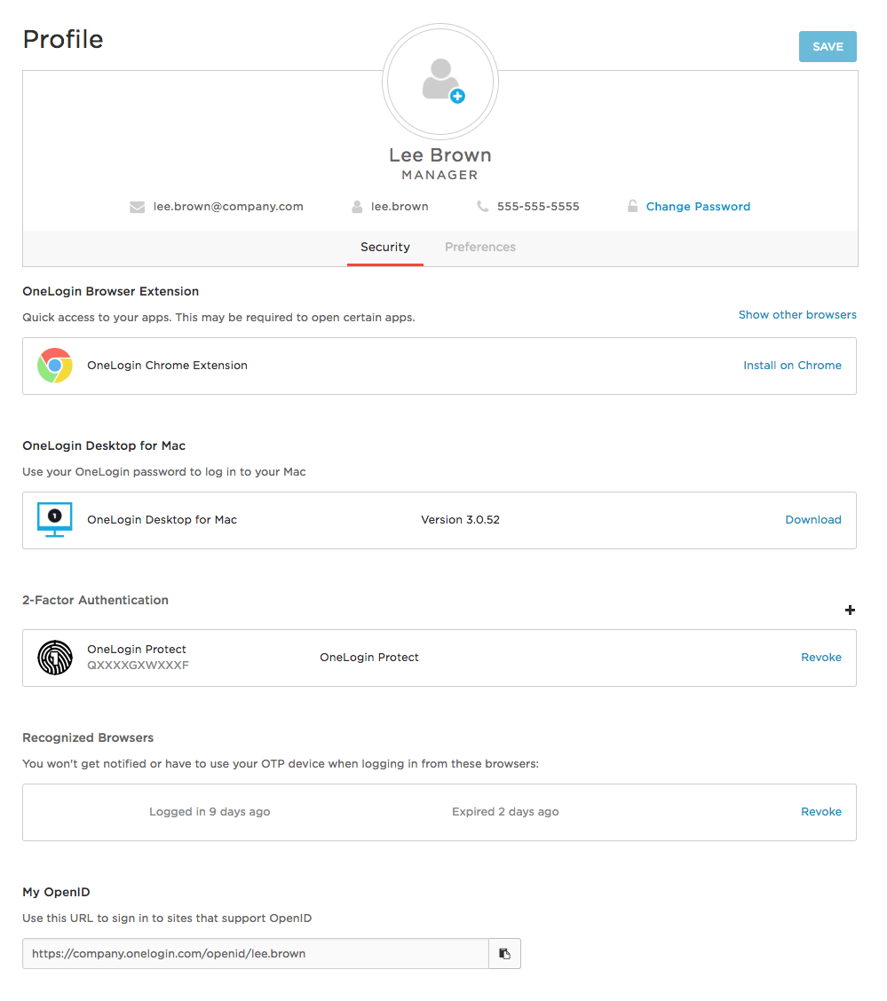Download OneLogin Desktop for Mac

[813, 520]
